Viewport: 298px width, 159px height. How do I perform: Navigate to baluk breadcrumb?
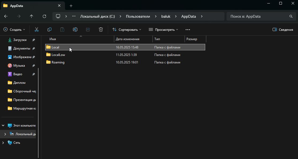tap(166, 16)
